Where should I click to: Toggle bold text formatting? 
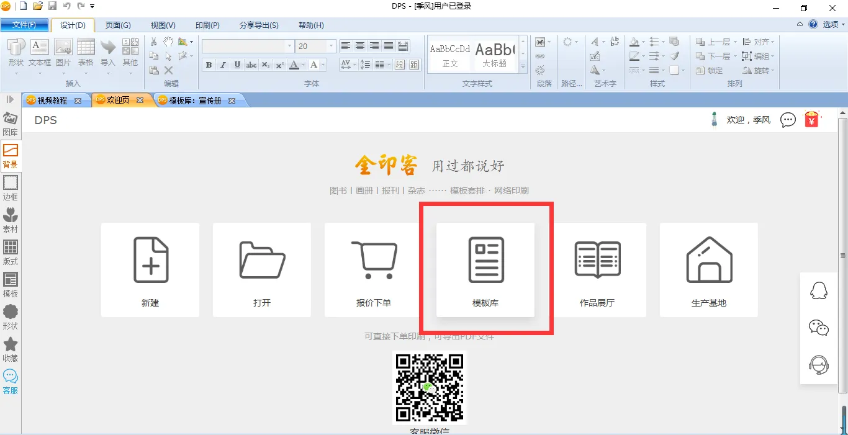click(x=209, y=65)
